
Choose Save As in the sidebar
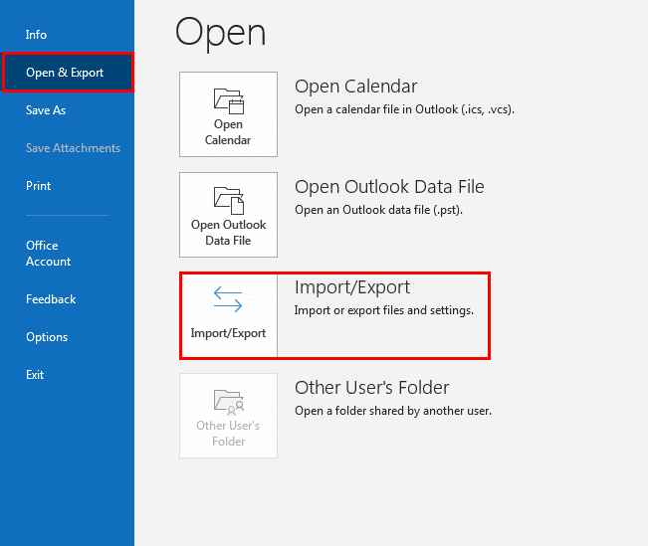(x=46, y=110)
